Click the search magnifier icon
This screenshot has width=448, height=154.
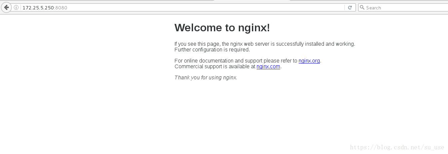(362, 7)
